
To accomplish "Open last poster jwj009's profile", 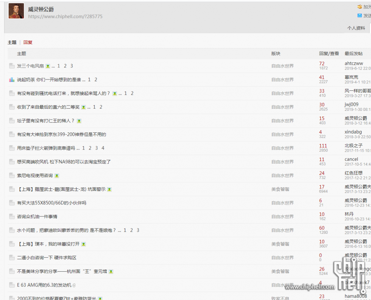I will coord(351,104).
